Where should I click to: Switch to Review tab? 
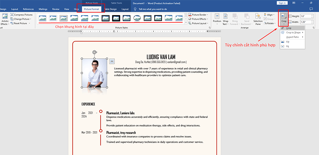(56, 9)
